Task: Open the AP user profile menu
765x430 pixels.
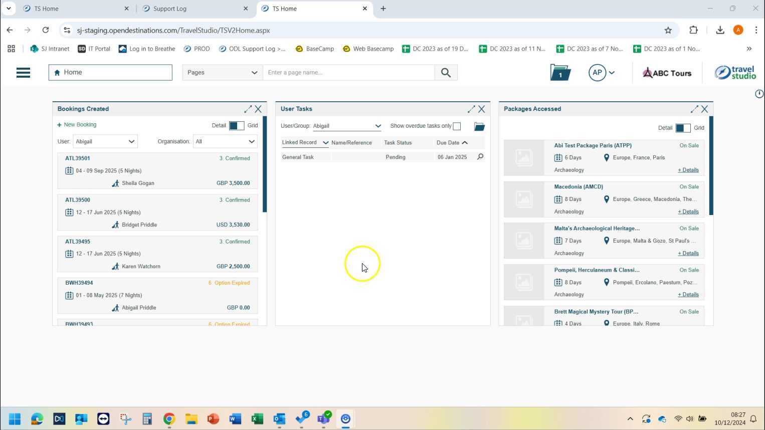Action: click(x=601, y=73)
